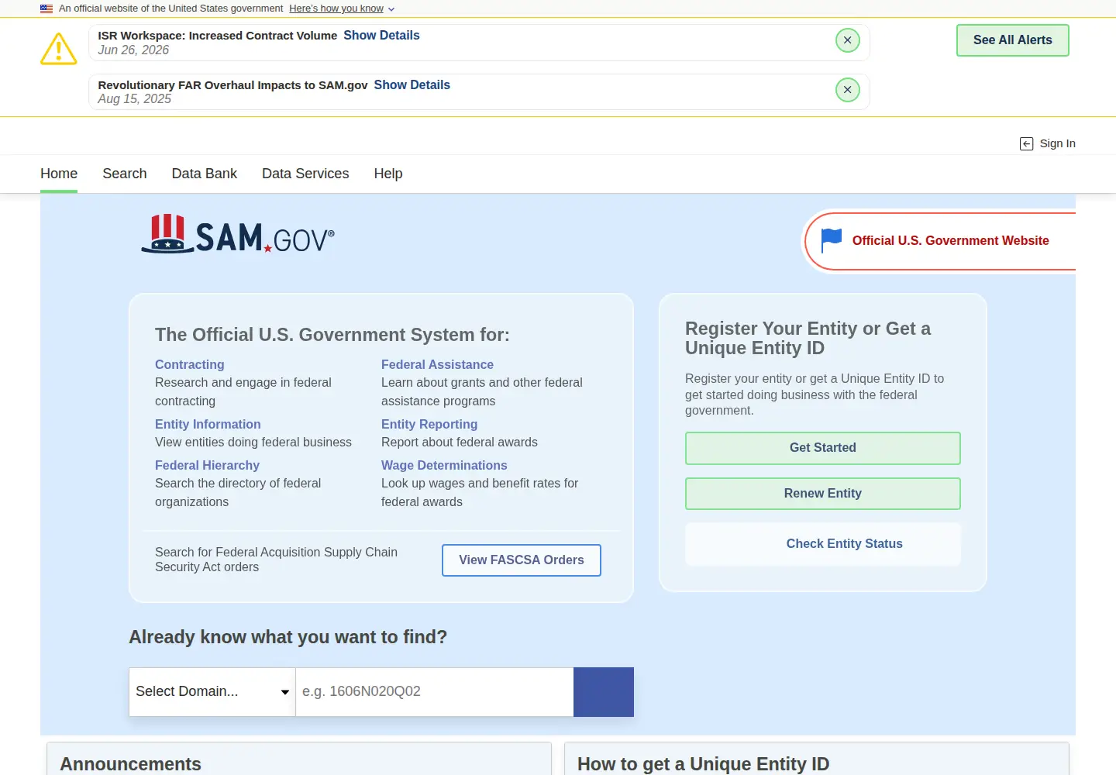This screenshot has height=775, width=1116.
Task: Open the Entity Information link
Action: [208, 425]
